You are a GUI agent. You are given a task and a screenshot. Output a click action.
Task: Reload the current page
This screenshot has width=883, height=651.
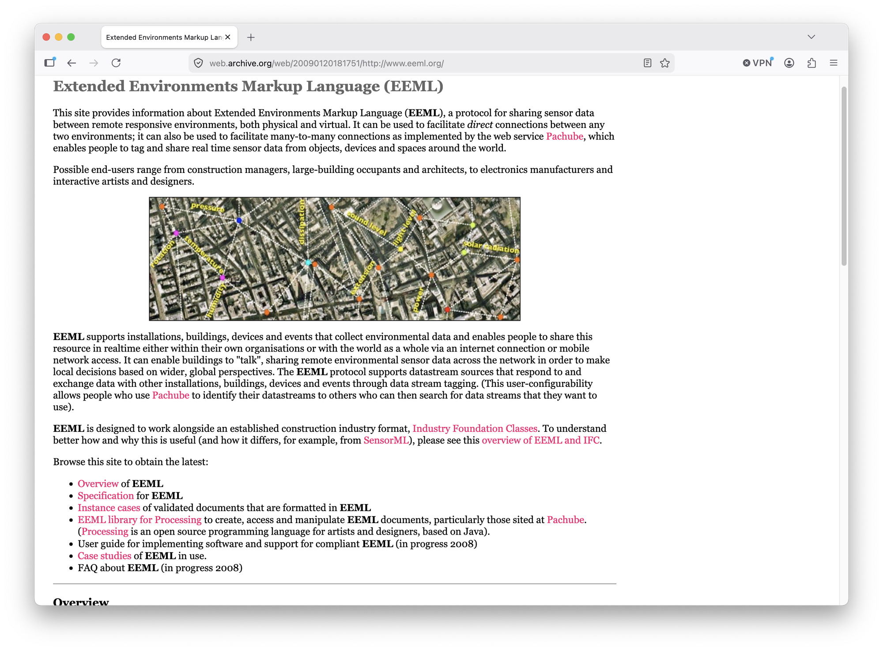pos(116,63)
